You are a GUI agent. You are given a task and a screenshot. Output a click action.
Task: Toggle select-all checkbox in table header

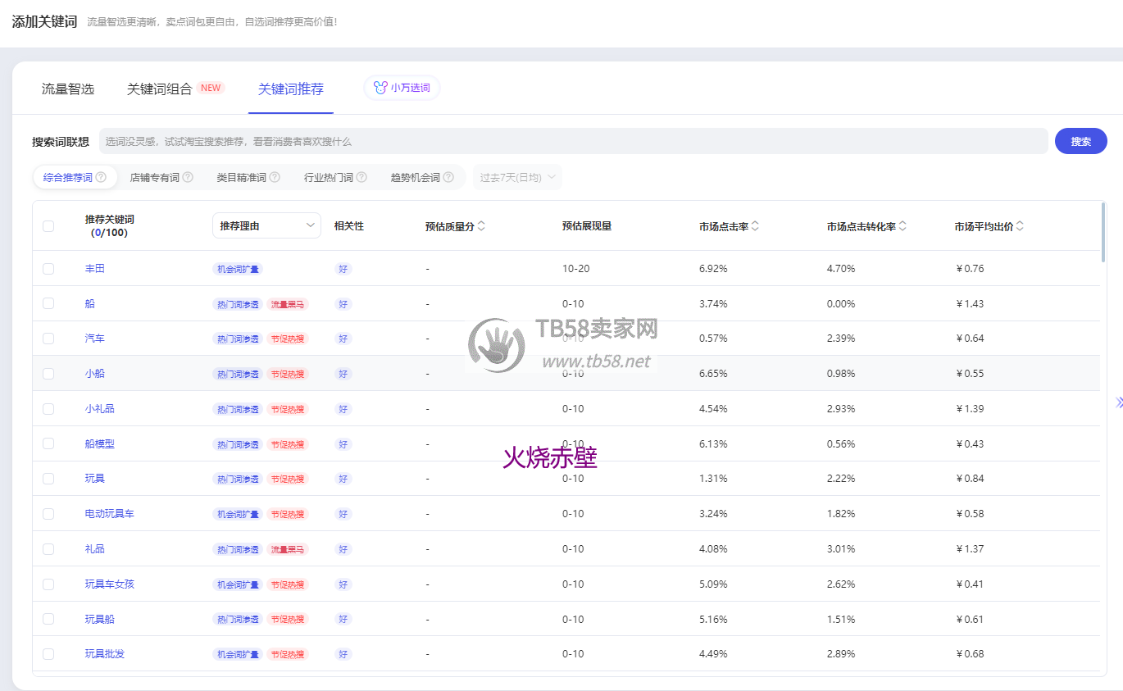(x=48, y=226)
